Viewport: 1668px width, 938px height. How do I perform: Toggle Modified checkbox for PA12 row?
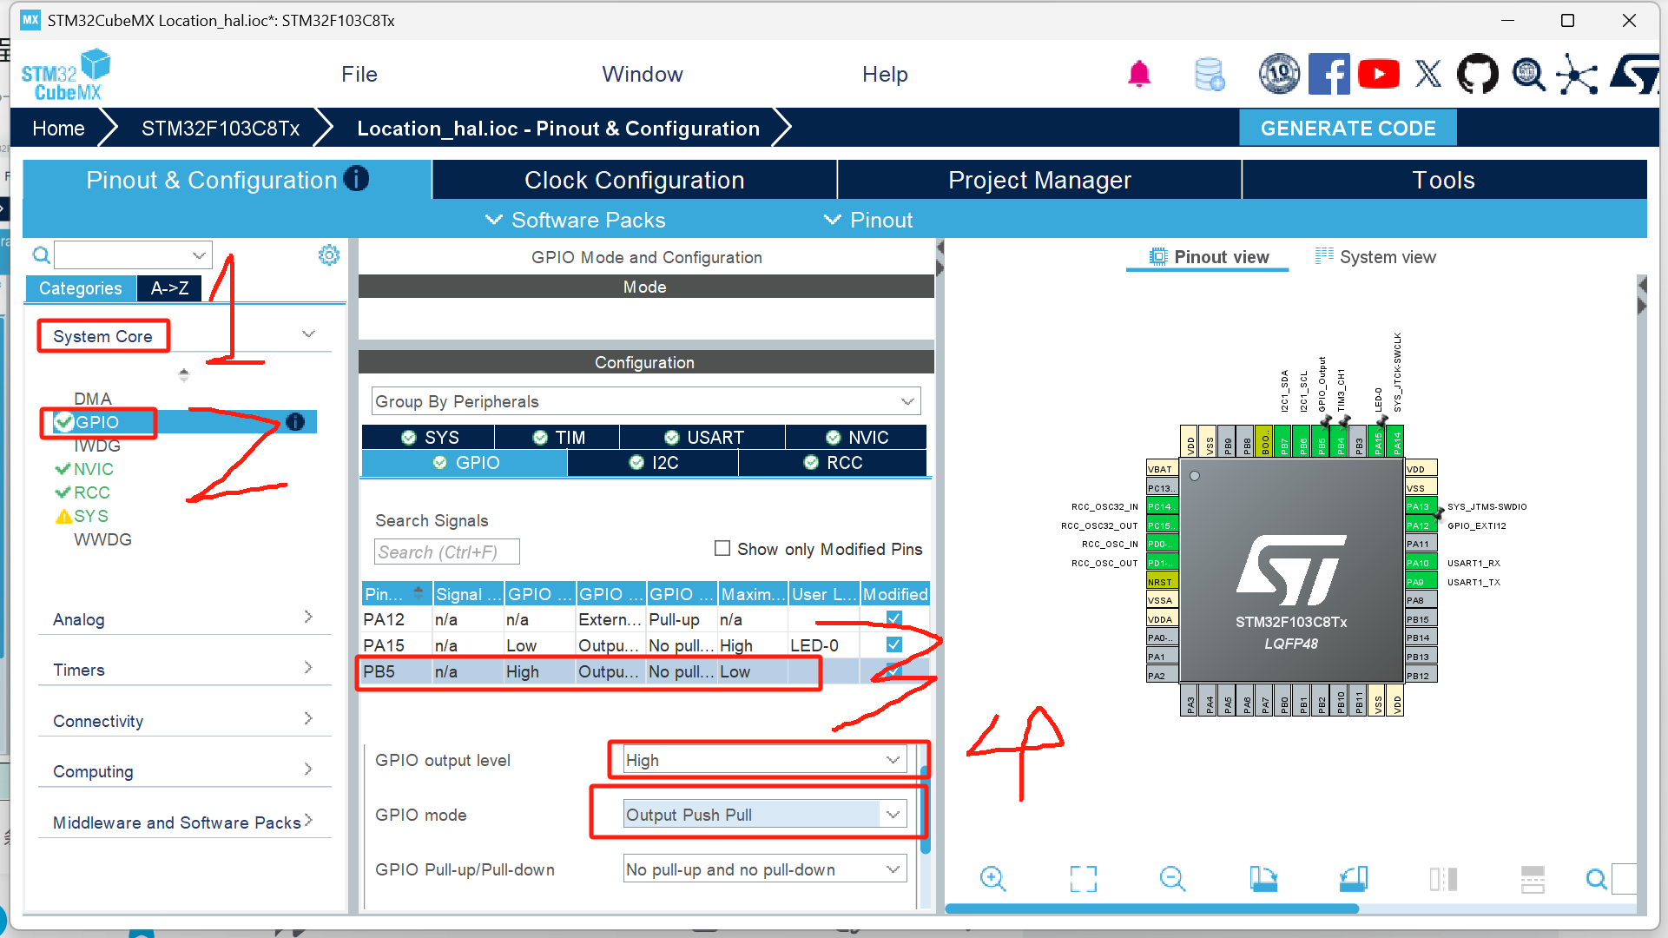point(893,619)
